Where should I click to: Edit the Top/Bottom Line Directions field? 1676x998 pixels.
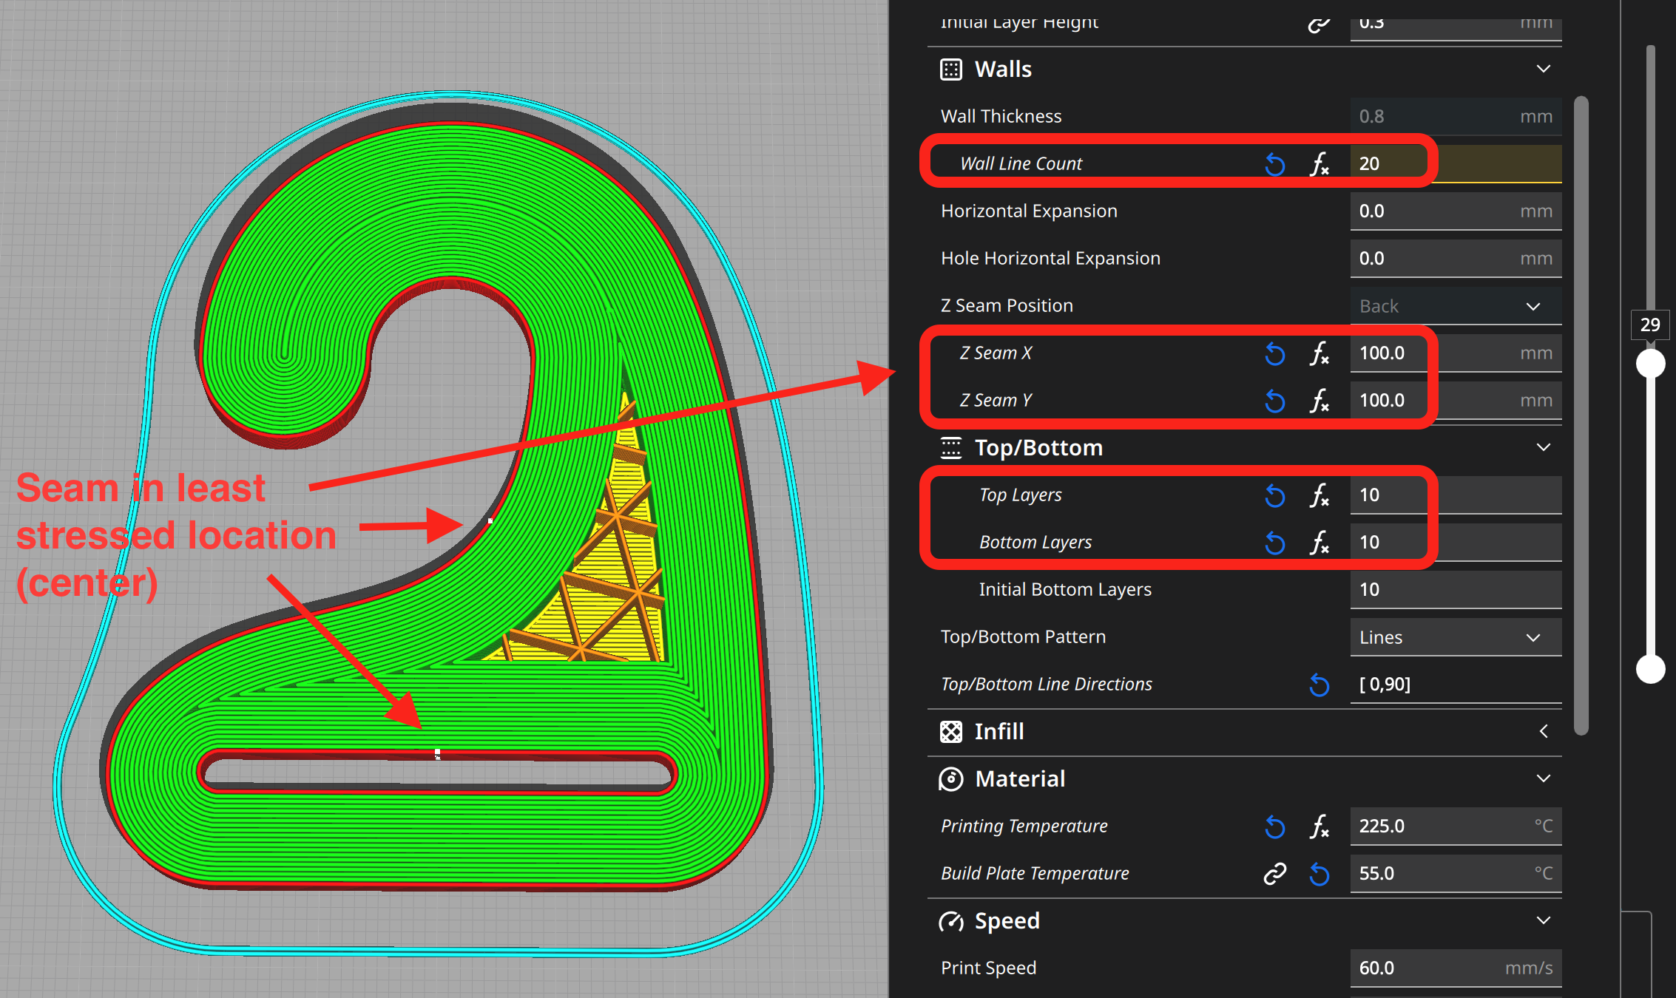[x=1456, y=685]
